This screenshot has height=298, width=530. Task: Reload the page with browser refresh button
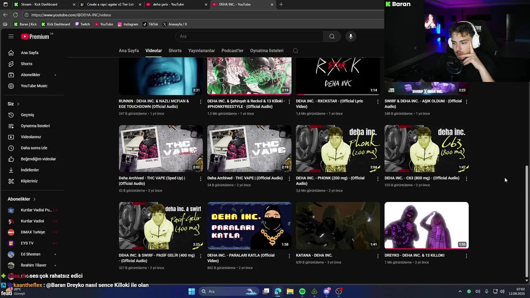[15, 15]
